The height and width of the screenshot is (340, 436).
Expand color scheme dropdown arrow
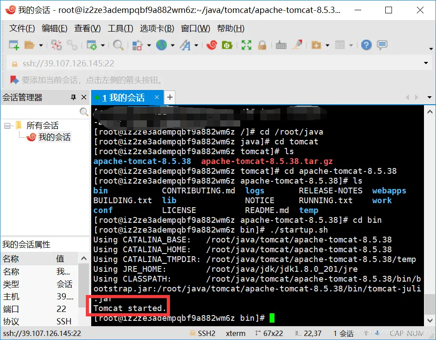coord(149,45)
